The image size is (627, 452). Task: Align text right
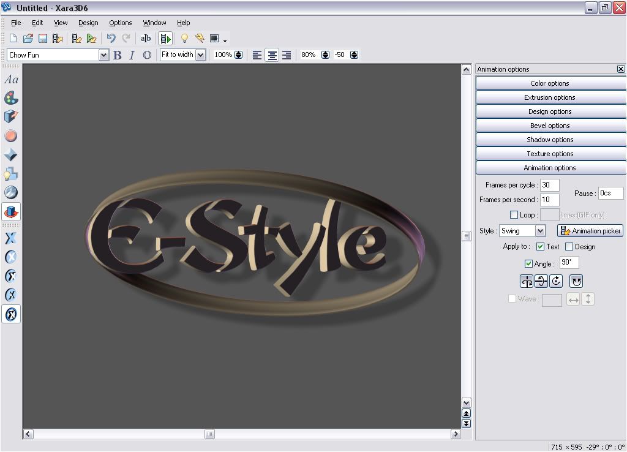click(x=287, y=55)
